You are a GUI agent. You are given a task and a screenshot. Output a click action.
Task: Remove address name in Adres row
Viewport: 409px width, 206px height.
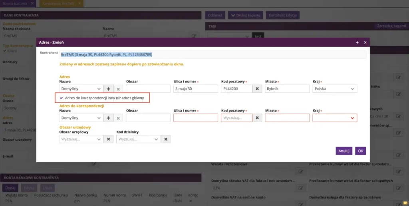point(118,89)
